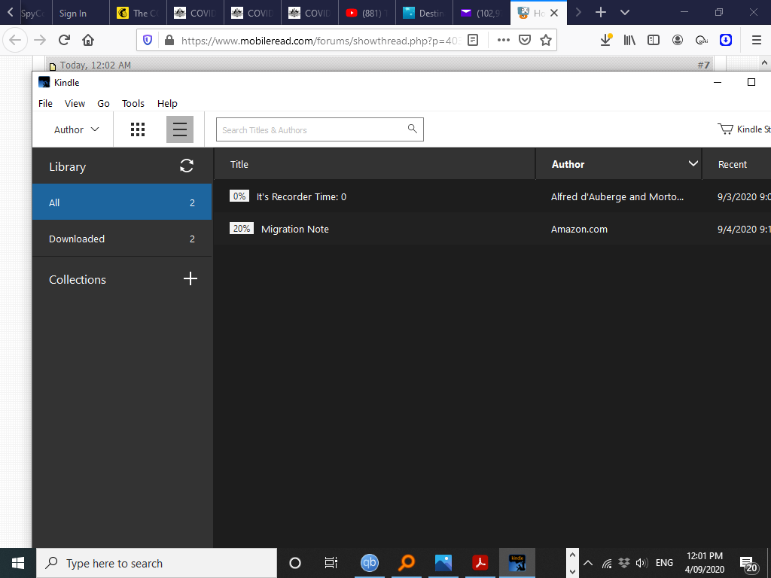Open Firefox downloads arrow icon
Viewport: 771px width, 578px height.
(x=606, y=41)
